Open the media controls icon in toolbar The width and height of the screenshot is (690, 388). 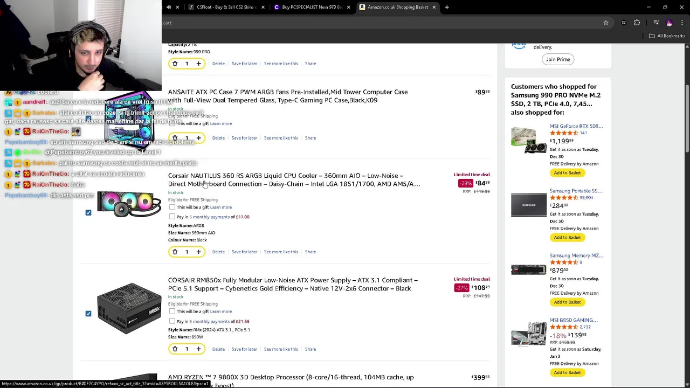[x=656, y=23]
